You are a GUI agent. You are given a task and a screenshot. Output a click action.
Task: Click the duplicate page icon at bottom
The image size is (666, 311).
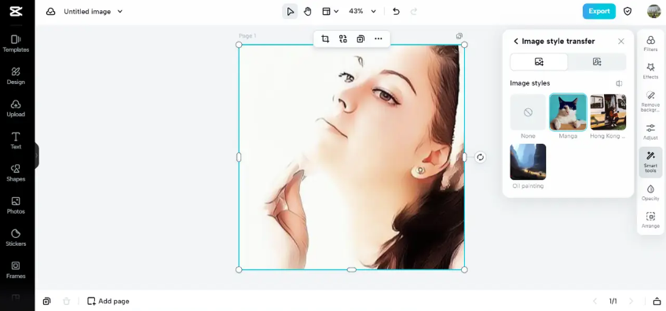pos(46,302)
